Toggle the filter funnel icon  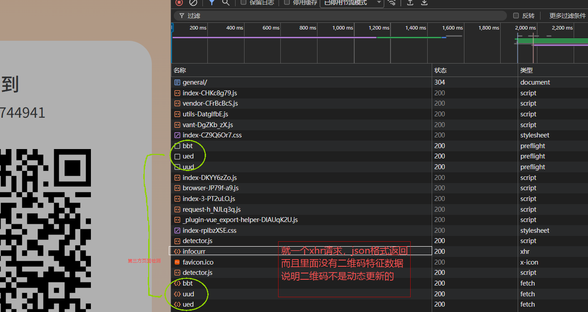tap(212, 2)
